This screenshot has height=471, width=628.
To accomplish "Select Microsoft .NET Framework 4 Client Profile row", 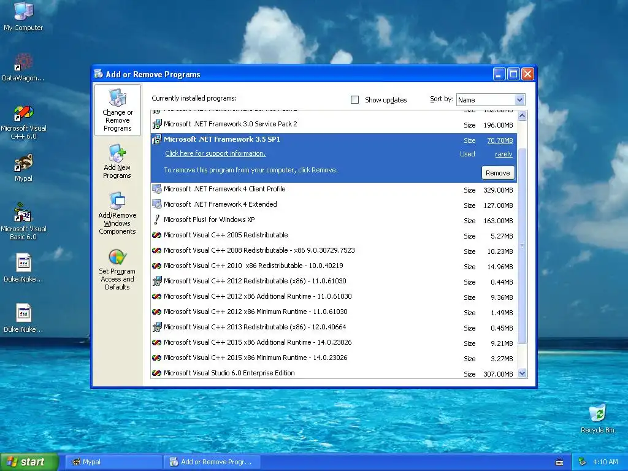I will click(x=334, y=189).
